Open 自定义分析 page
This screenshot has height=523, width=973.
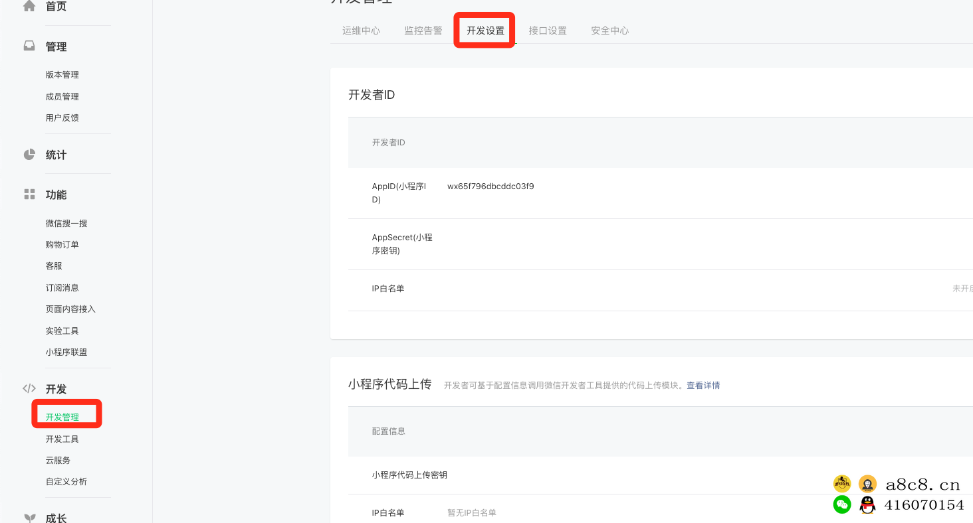coord(66,482)
